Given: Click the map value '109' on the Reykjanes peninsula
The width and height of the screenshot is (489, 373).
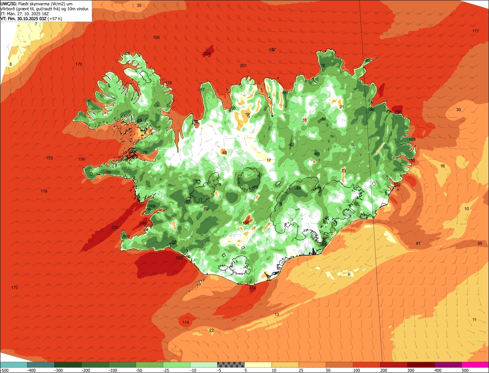Looking at the screenshot, I should tap(126, 236).
